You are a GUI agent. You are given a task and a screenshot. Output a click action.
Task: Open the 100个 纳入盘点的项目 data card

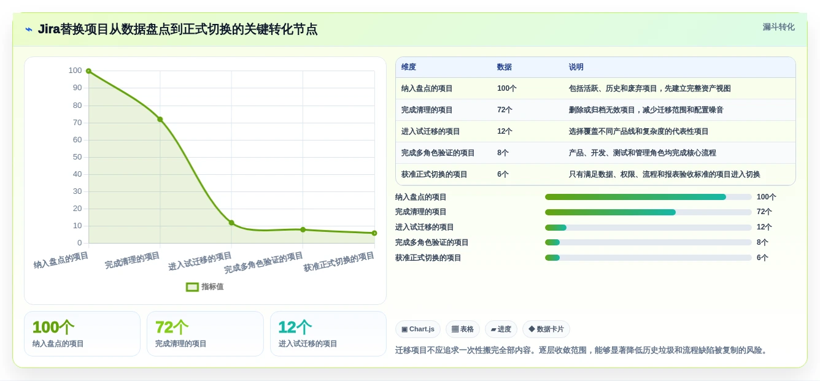point(82,334)
